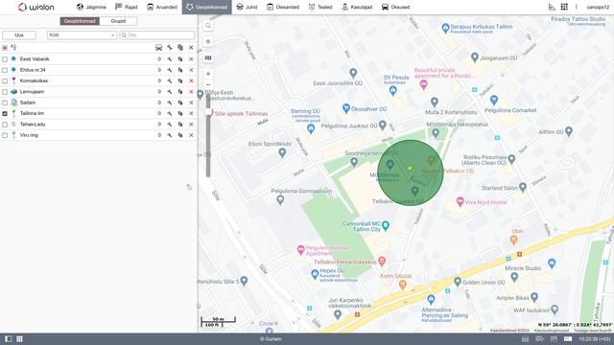The width and height of the screenshot is (614, 345).
Task: Check the Ehitus nr.34 checkbox
Action: tap(5, 70)
